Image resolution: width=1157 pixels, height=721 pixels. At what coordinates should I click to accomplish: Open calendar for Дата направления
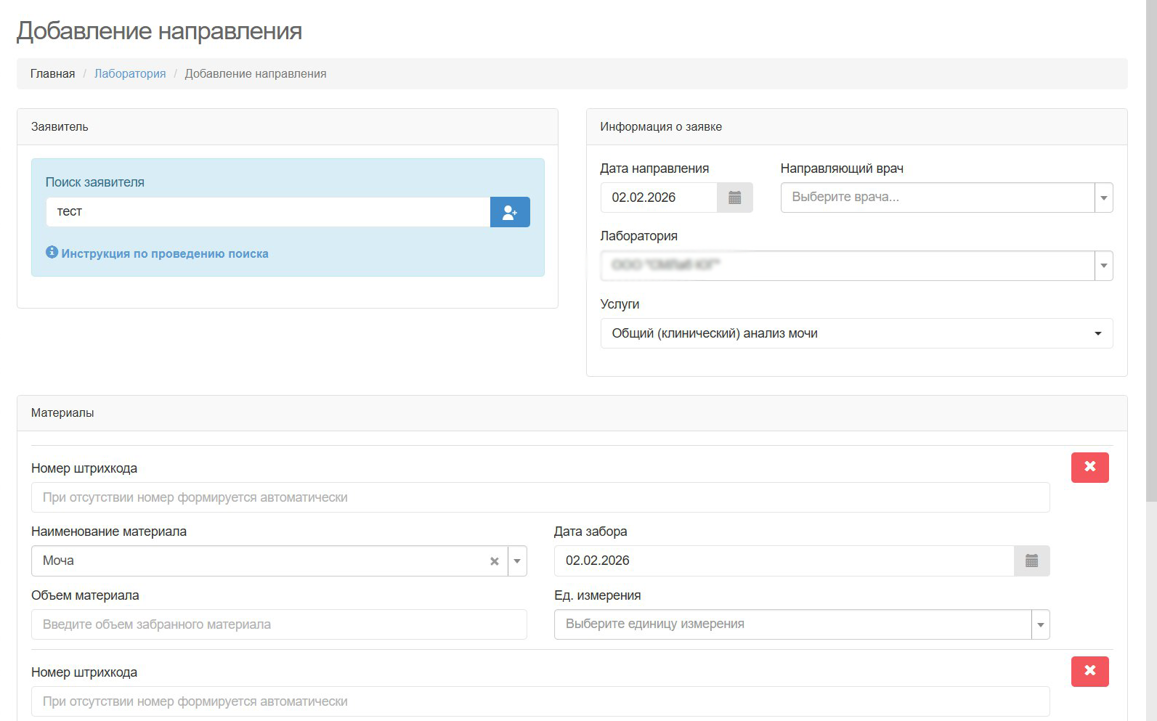click(734, 197)
